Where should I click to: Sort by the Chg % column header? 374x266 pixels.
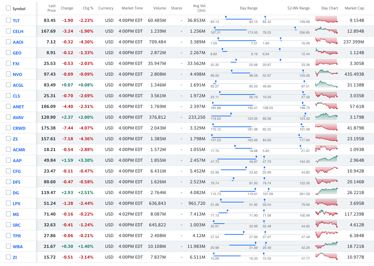88,8
